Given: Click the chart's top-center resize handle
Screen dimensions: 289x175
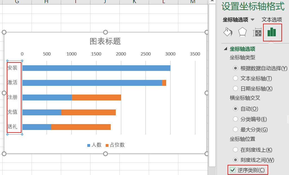Looking at the screenshot, I should pos(105,32).
